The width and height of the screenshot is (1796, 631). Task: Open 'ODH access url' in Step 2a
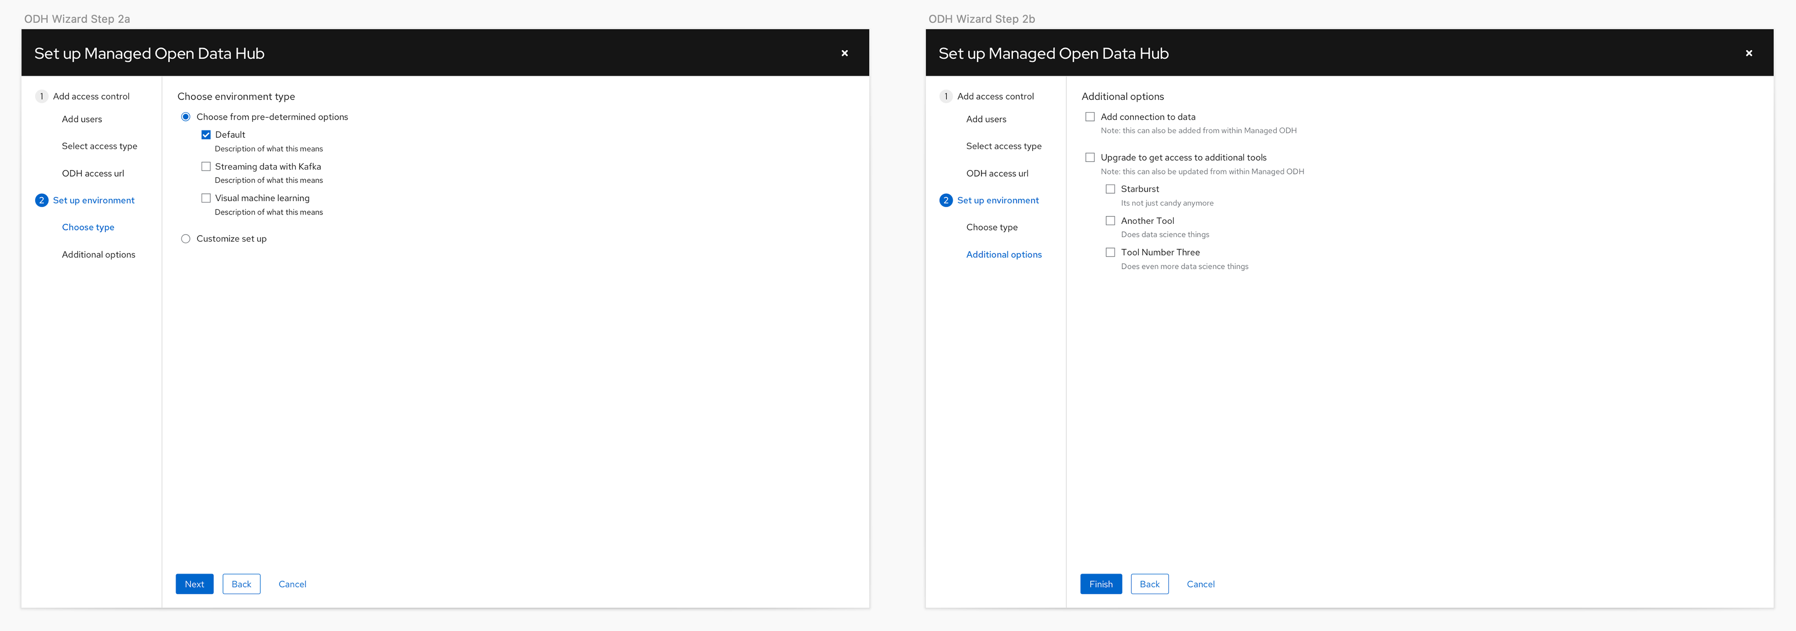pos(93,173)
